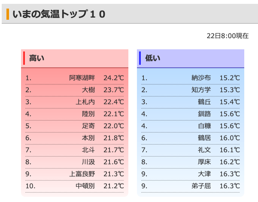Click the blue bar next to 低い

140,58
